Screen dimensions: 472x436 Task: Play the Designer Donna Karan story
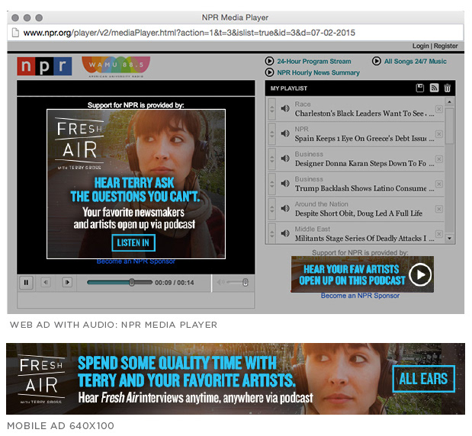click(x=285, y=159)
